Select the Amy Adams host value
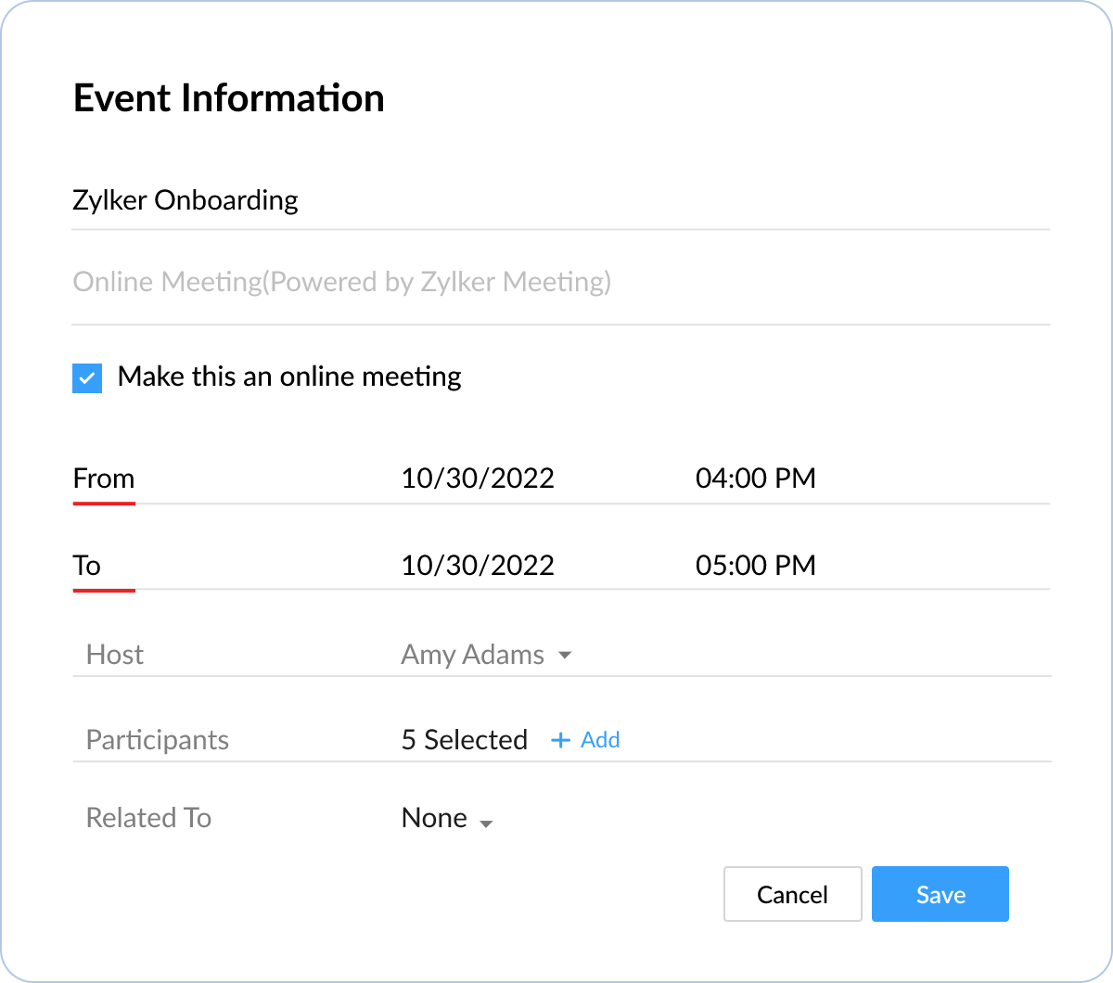Viewport: 1113px width, 983px height. click(x=472, y=655)
